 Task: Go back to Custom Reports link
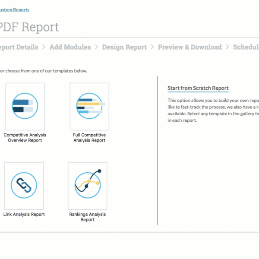click(x=15, y=9)
